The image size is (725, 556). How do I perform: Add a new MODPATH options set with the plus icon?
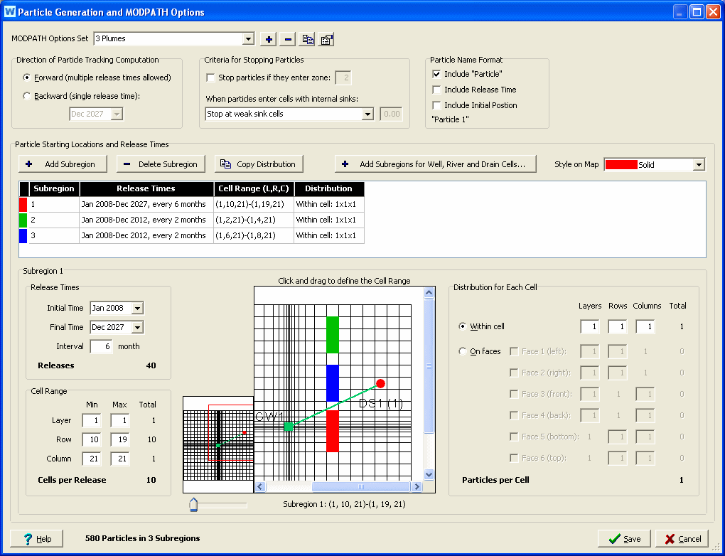(269, 39)
